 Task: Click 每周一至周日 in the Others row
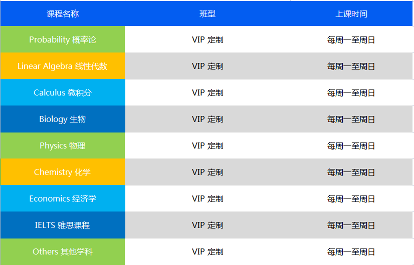tap(351, 252)
